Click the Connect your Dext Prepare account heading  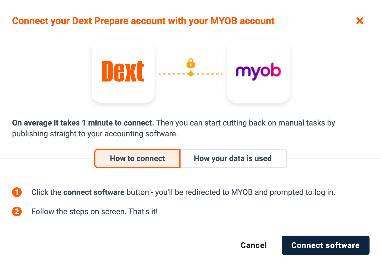coord(143,21)
